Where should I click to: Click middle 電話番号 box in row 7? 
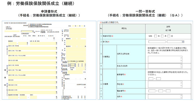tap(161, 91)
